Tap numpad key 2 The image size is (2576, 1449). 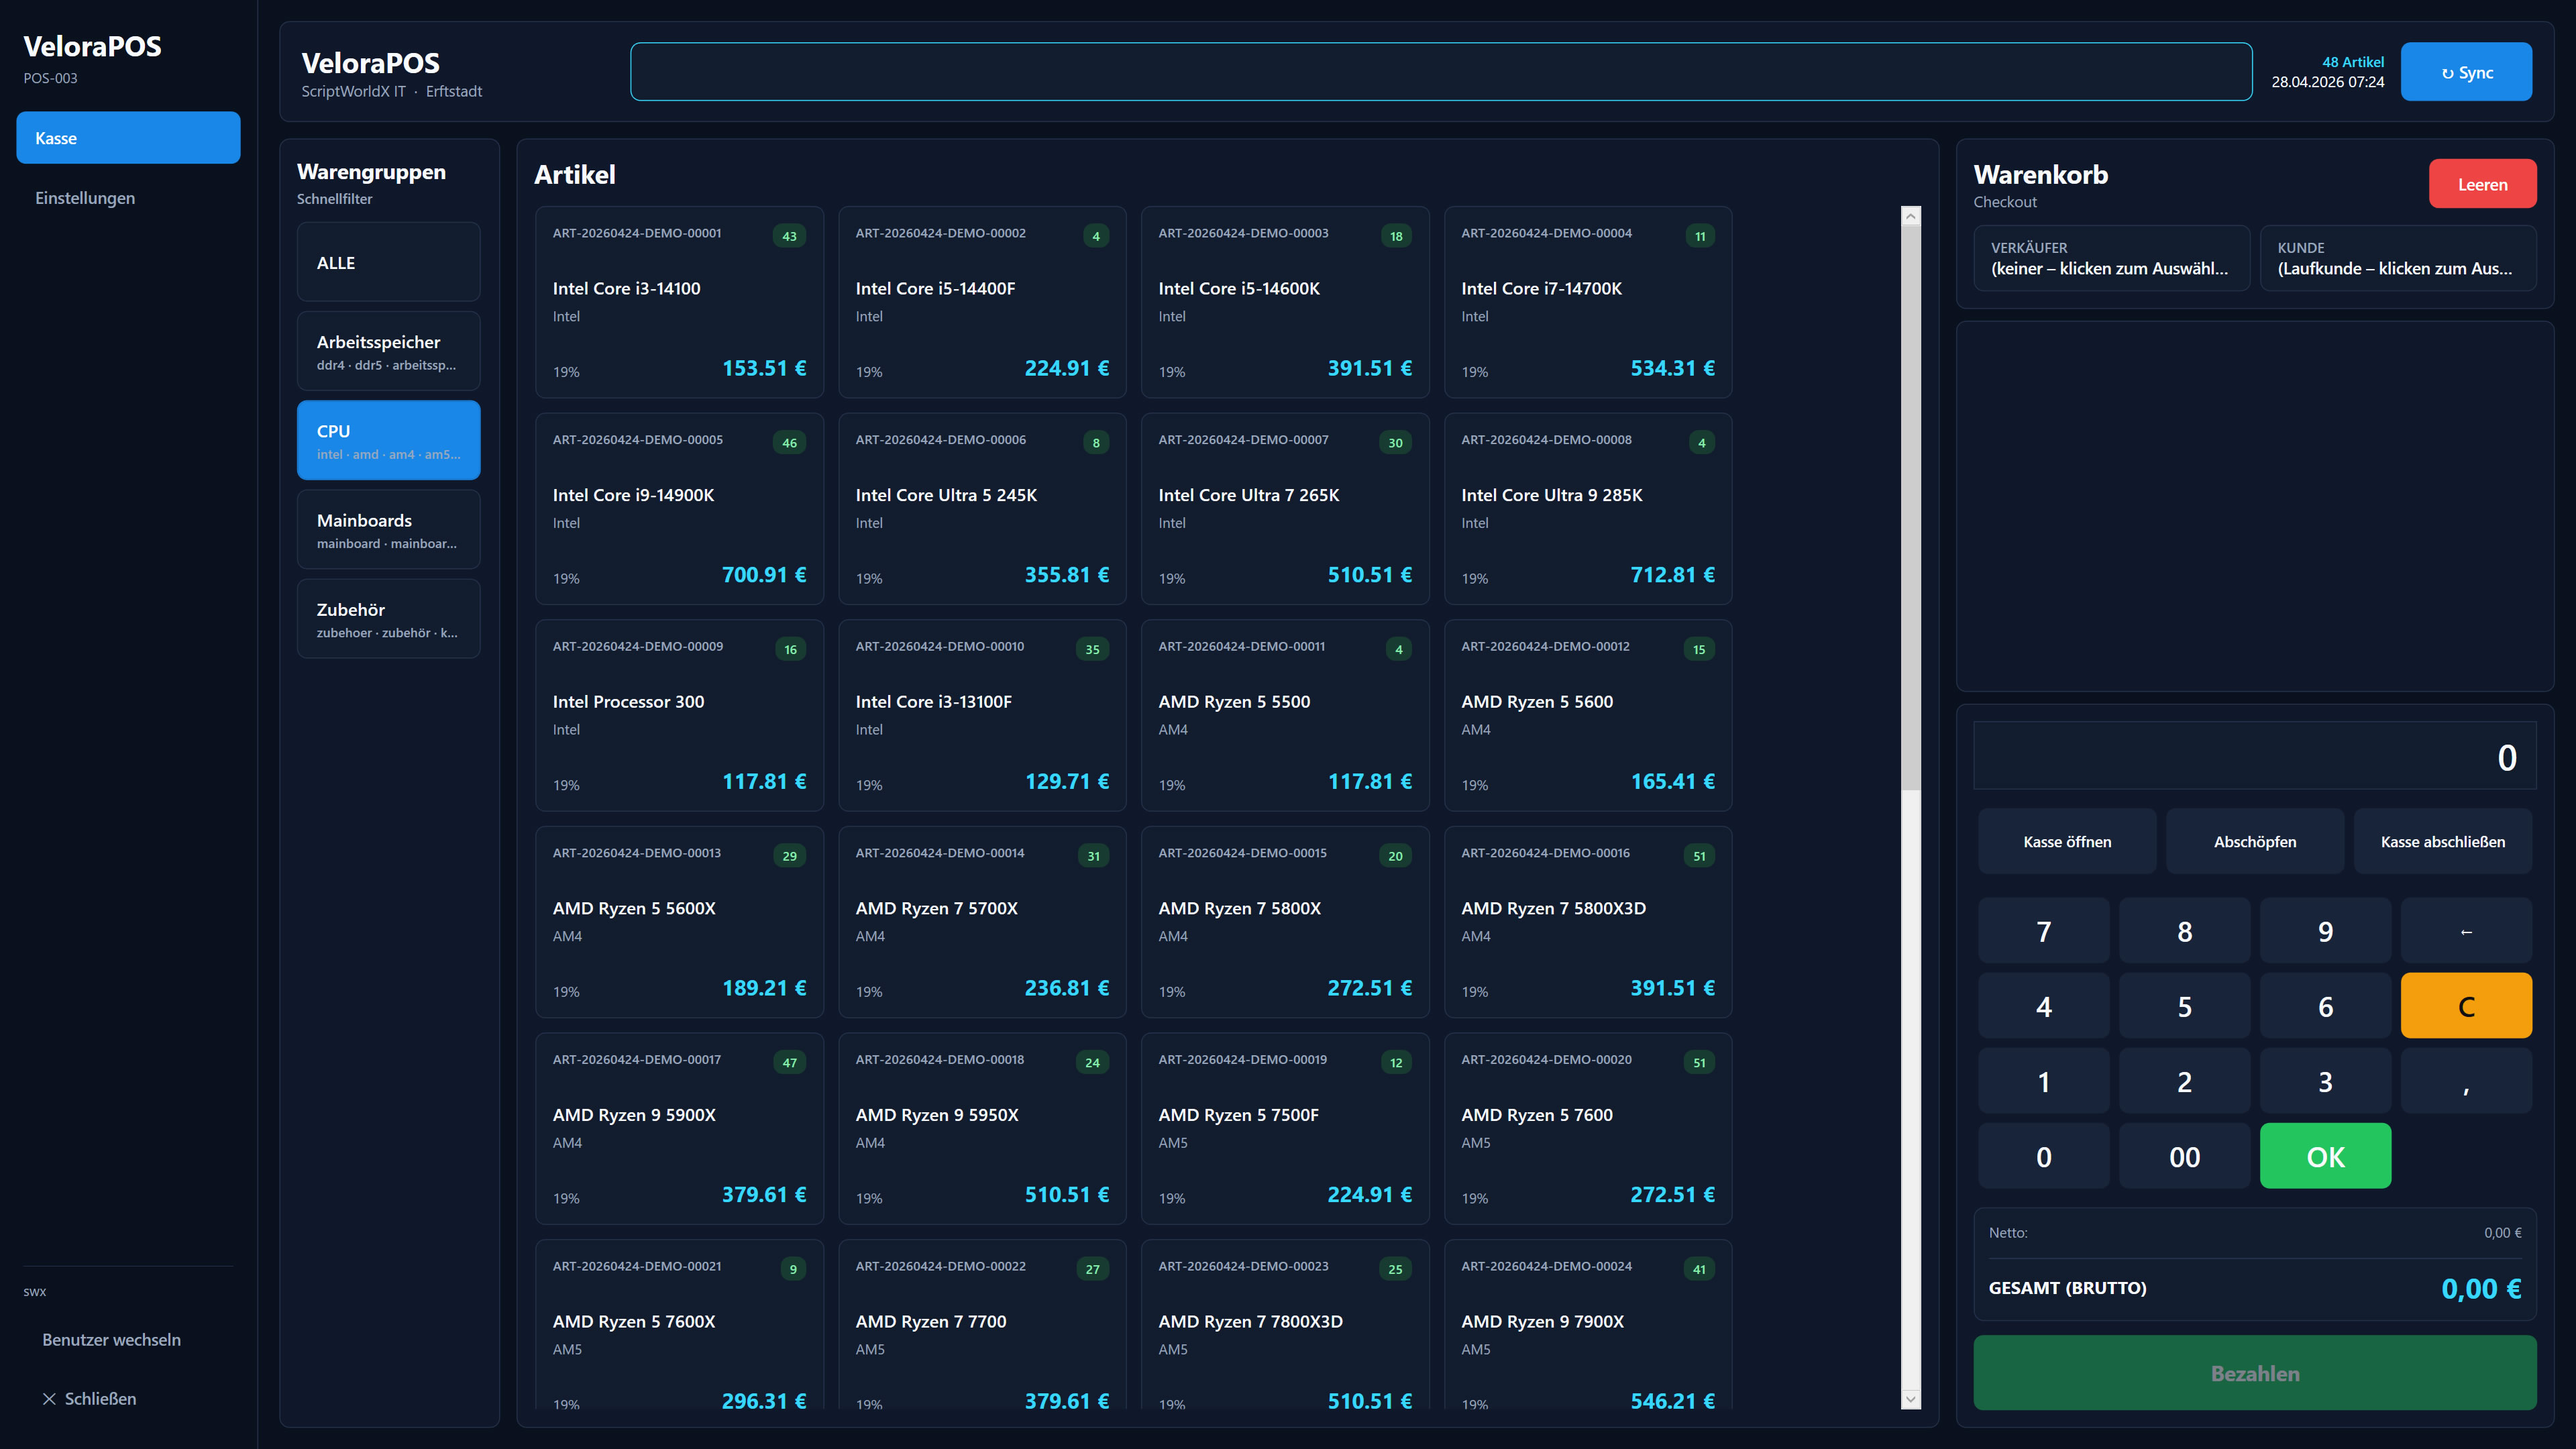2185,1081
